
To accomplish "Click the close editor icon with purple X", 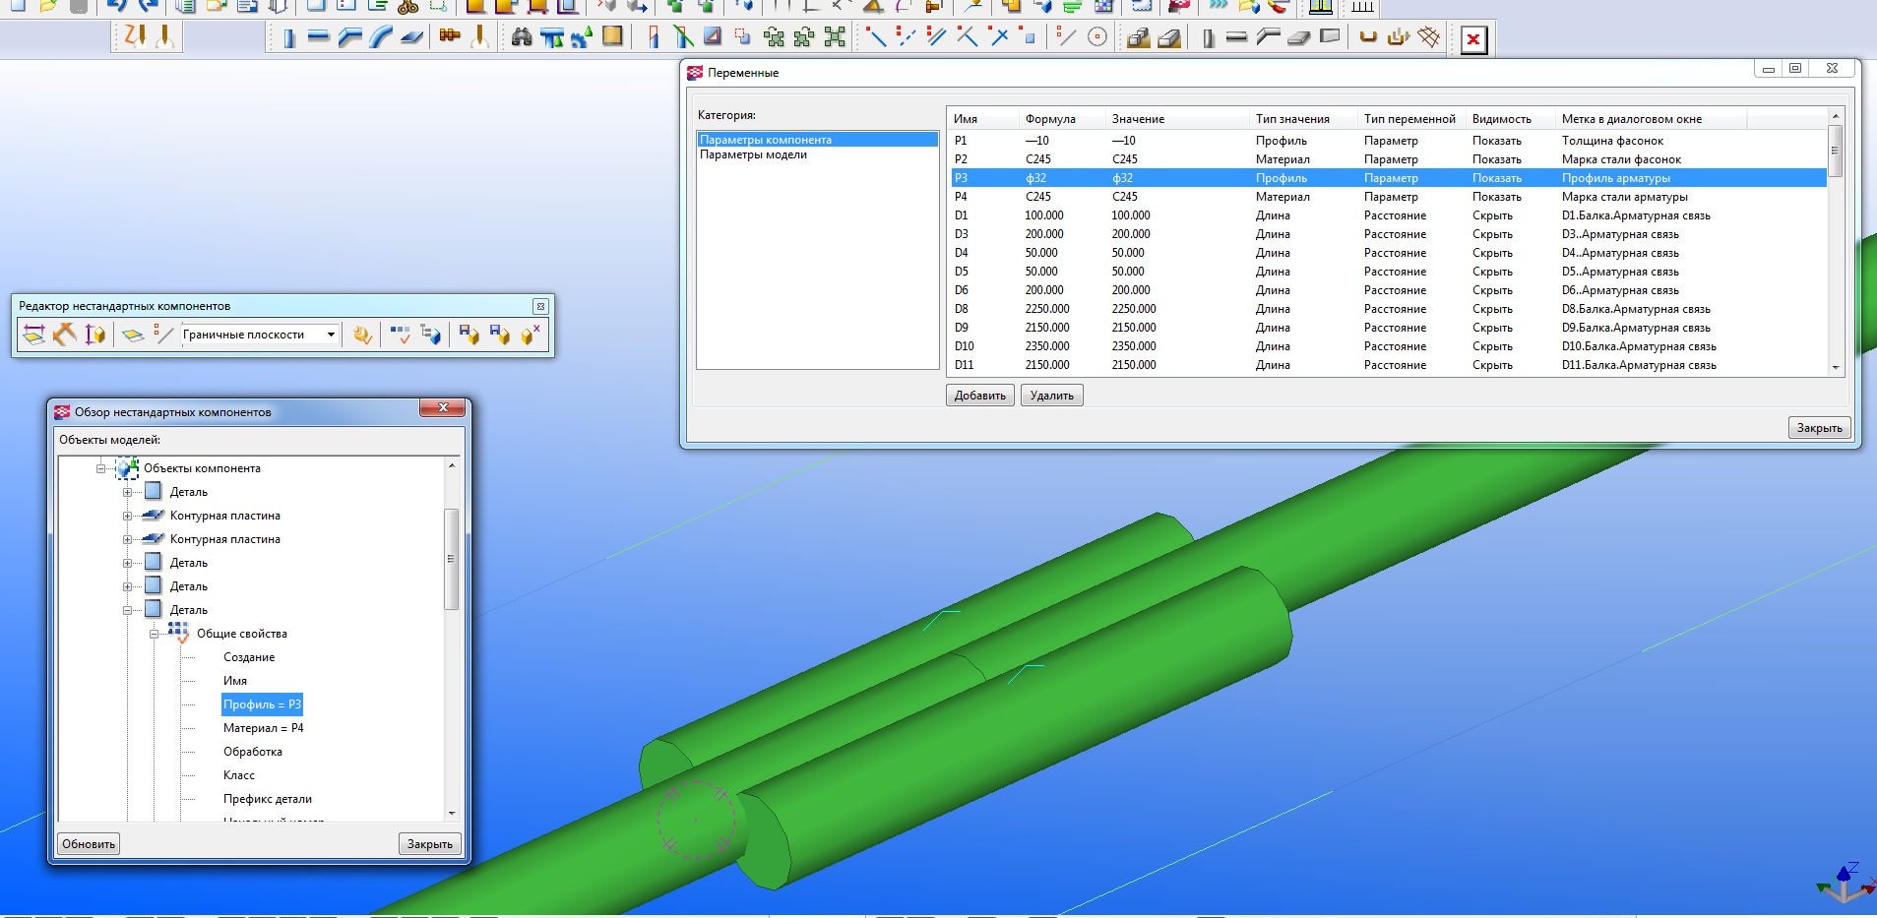I will coord(531,335).
